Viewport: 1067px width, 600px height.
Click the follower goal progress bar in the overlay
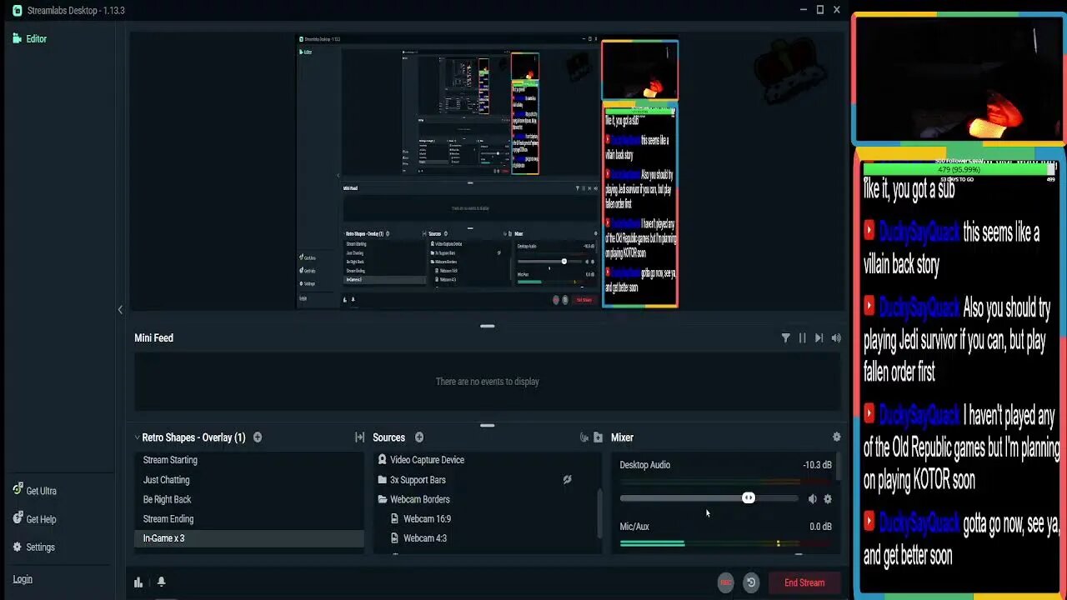pos(959,169)
